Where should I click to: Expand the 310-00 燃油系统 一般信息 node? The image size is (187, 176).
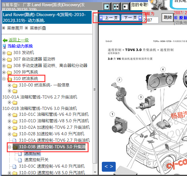coord(10,85)
